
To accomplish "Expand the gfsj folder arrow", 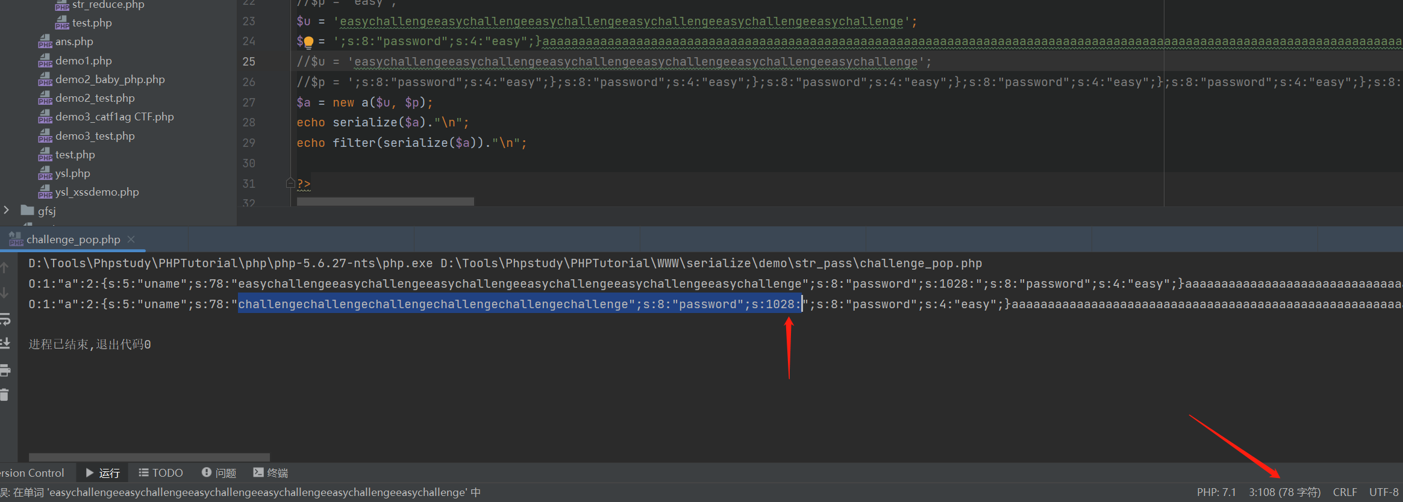I will [7, 210].
